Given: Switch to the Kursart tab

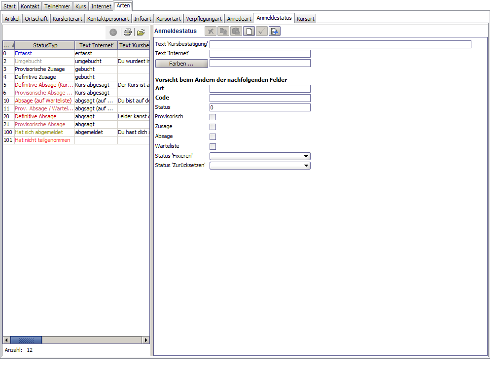Looking at the screenshot, I should point(305,19).
